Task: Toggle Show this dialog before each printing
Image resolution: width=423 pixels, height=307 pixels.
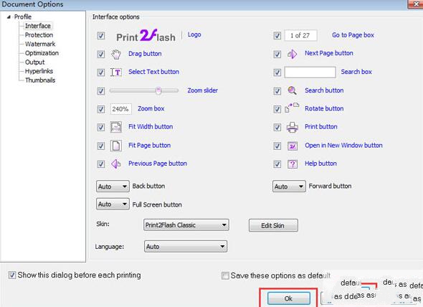Action: click(x=12, y=275)
